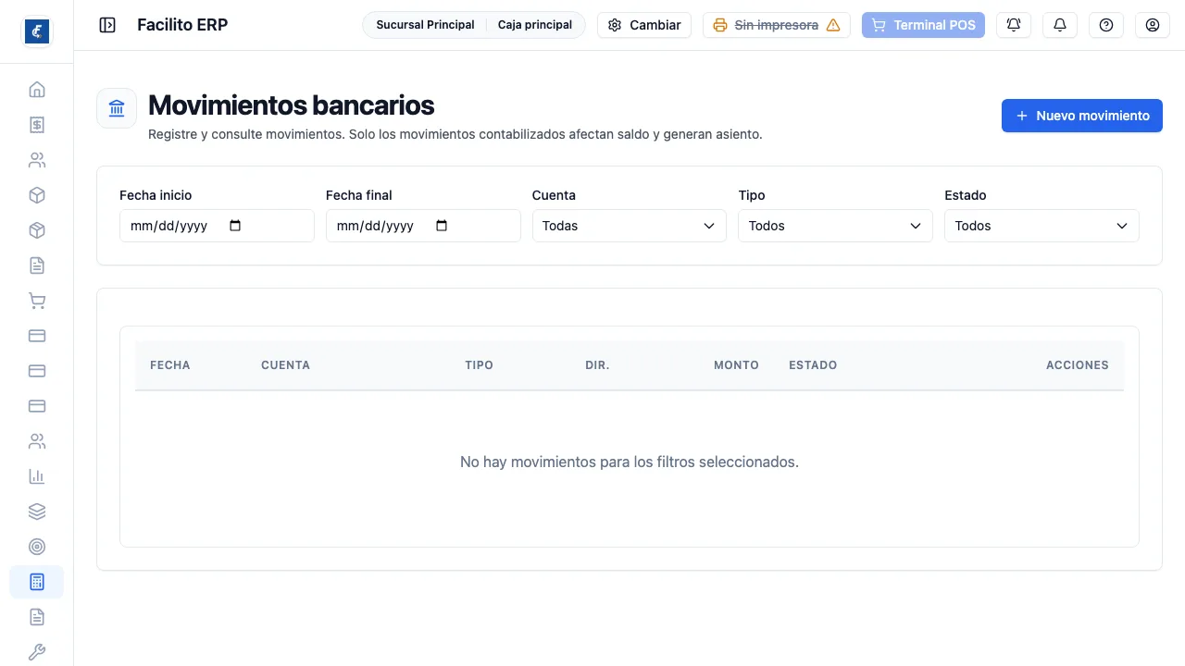Click the bank building icon beside page title
The image size is (1185, 666).
(x=117, y=108)
